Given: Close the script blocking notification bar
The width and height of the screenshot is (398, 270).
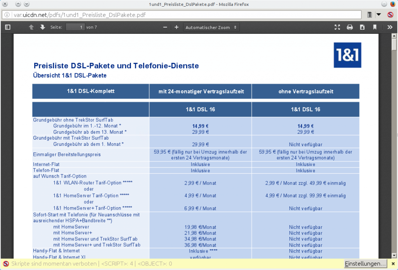Looking at the screenshot, I should coord(393,263).
